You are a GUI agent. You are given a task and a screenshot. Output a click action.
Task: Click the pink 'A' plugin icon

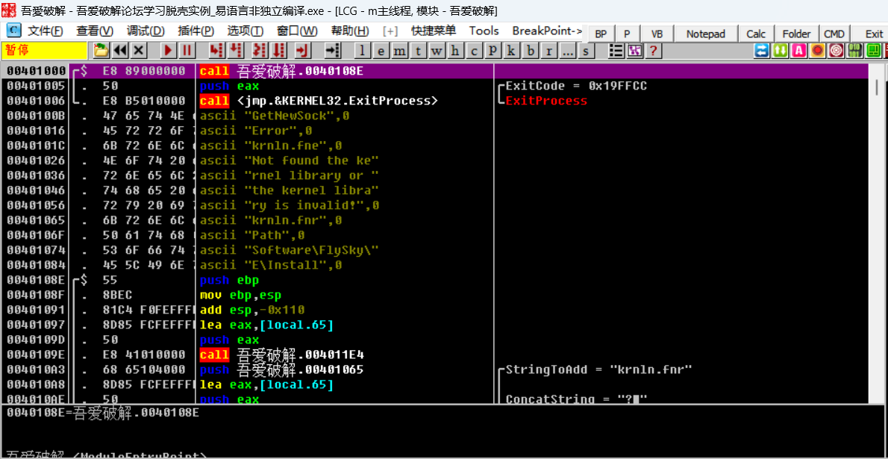point(798,51)
